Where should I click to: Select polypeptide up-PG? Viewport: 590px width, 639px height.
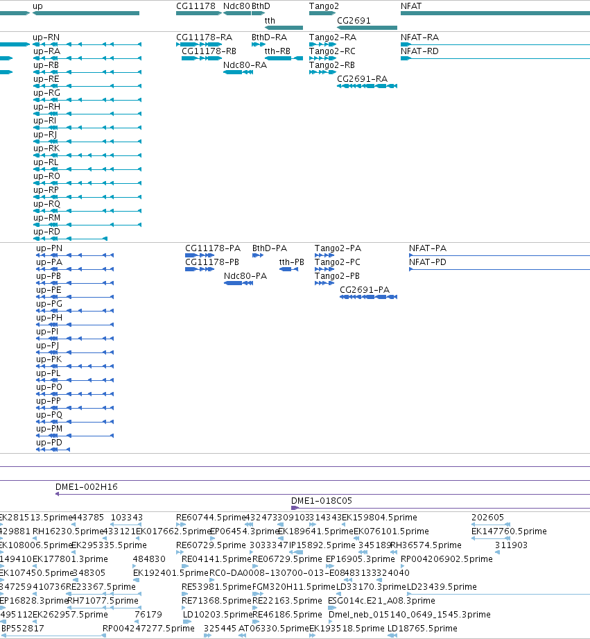point(75,311)
